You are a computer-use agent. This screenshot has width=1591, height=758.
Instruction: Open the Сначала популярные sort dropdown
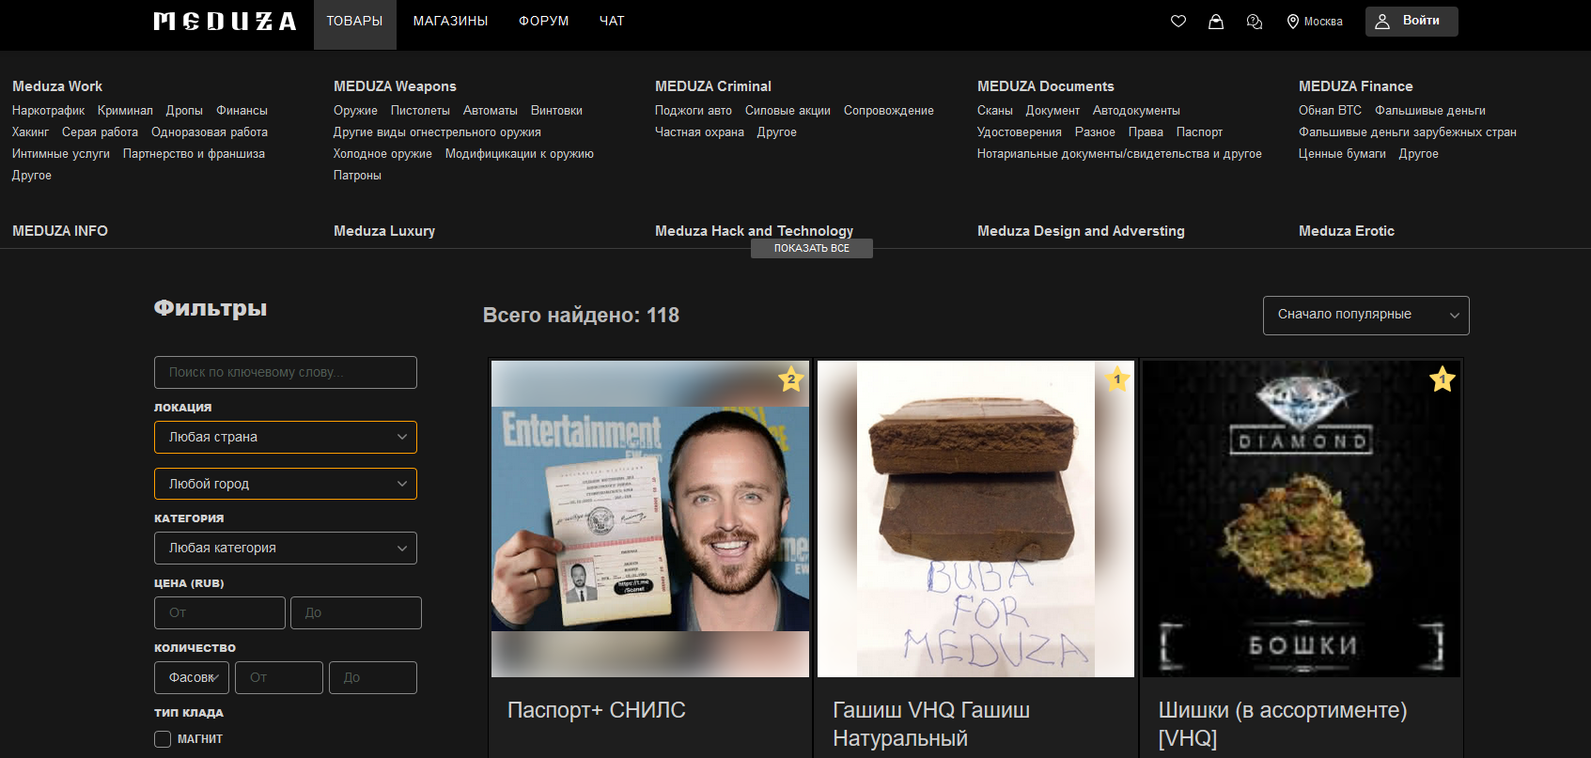coord(1366,316)
